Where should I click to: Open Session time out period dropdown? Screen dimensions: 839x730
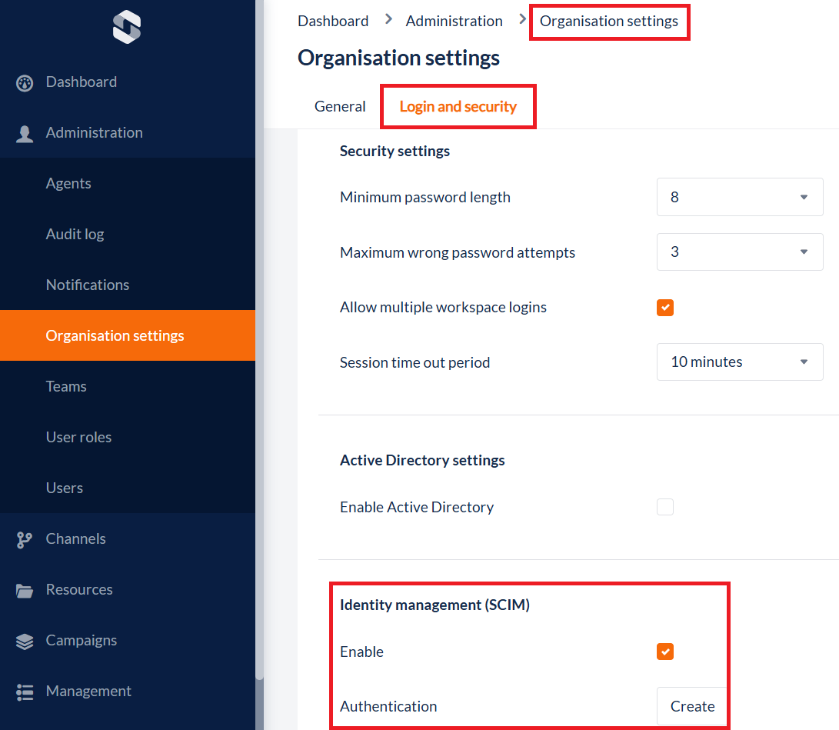pyautogui.click(x=739, y=362)
